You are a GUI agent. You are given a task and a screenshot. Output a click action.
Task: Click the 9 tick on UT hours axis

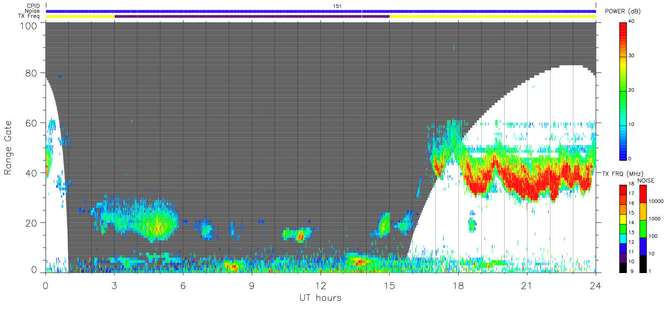click(252, 285)
